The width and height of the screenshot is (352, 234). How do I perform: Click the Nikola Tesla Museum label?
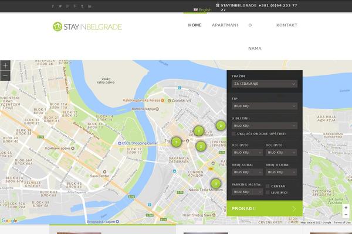(x=206, y=190)
